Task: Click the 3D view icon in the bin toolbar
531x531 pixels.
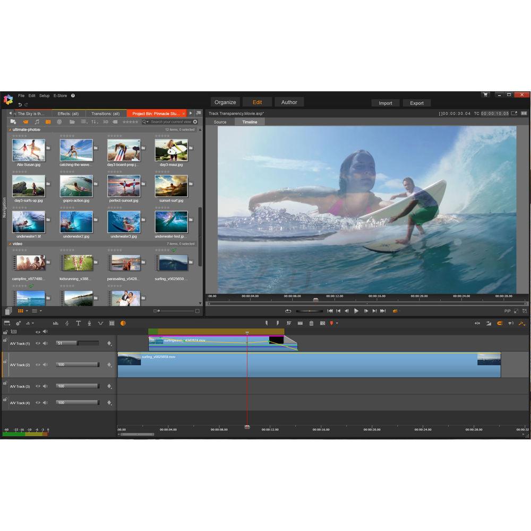Action: pos(105,121)
